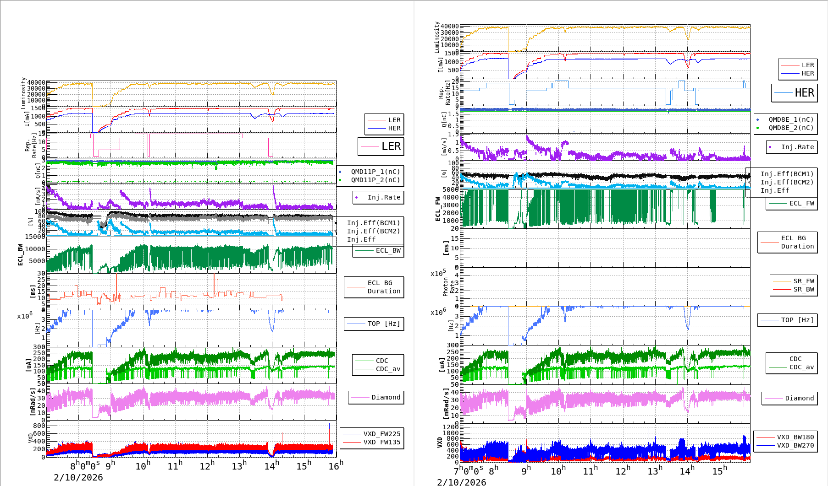Image resolution: width=828 pixels, height=486 pixels.
Task: Select the VXD_FW225 legend entry
Action: point(372,434)
